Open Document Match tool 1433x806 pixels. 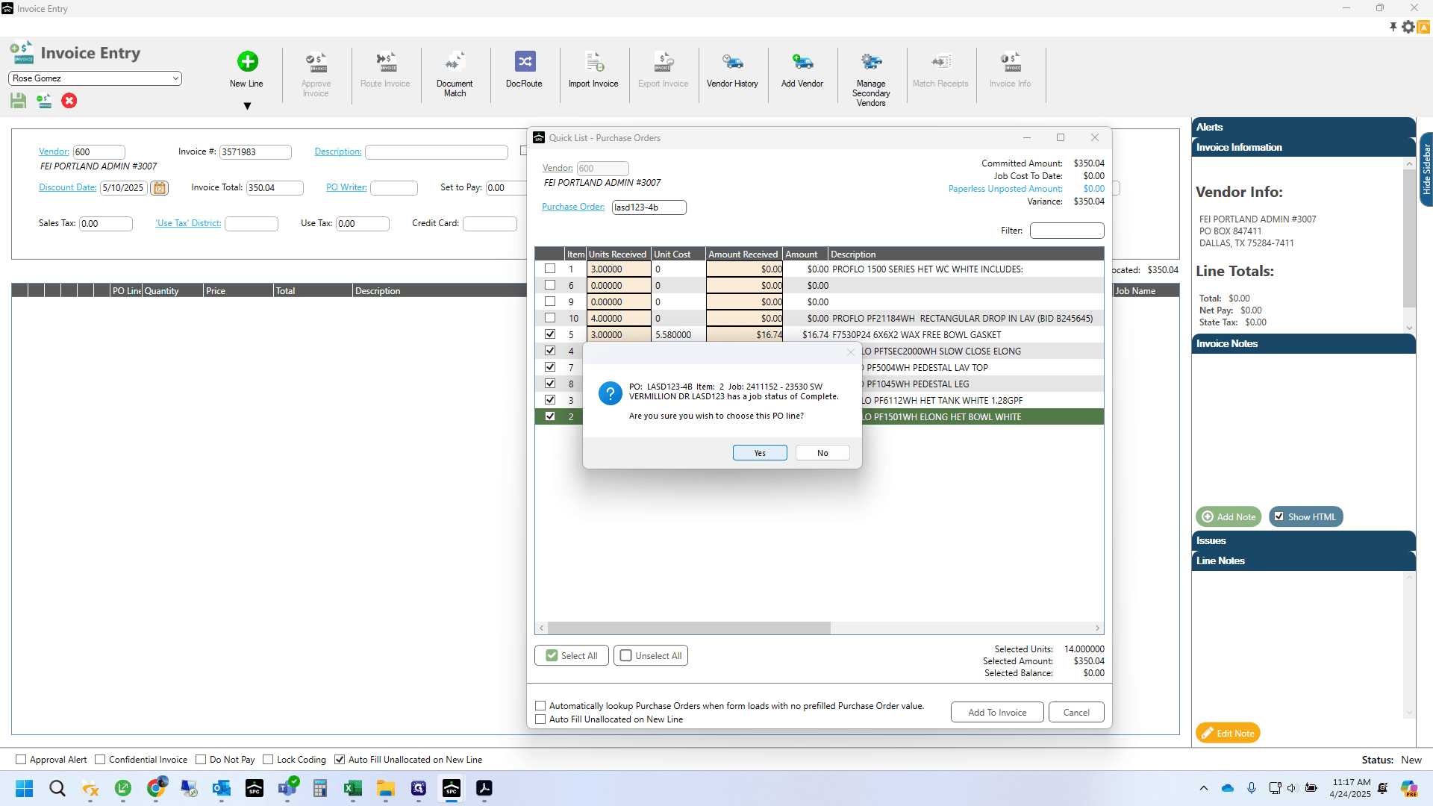(x=455, y=75)
